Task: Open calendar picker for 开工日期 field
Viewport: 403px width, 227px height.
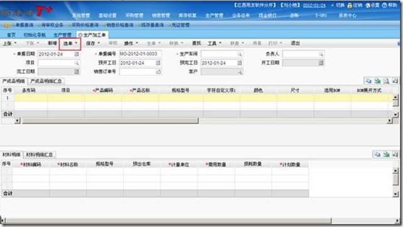Action: tap(321, 63)
